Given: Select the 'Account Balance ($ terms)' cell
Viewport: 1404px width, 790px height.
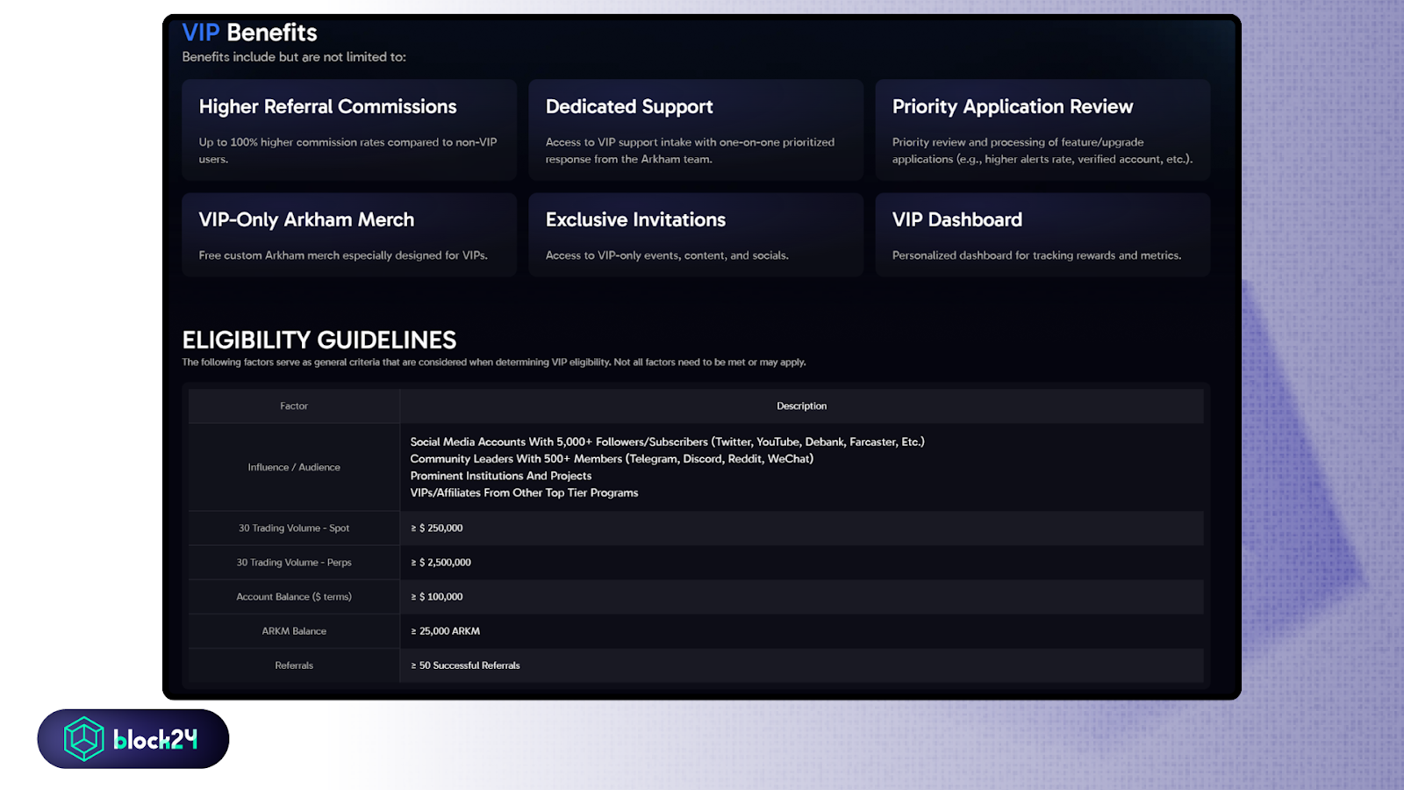Looking at the screenshot, I should tap(294, 596).
